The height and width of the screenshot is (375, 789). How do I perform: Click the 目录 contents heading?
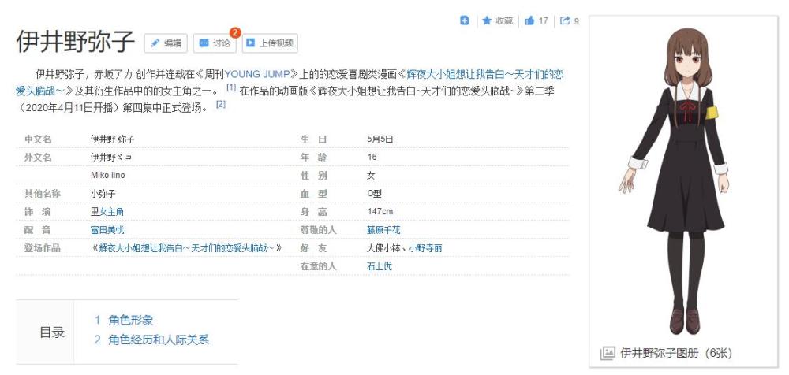coord(52,332)
